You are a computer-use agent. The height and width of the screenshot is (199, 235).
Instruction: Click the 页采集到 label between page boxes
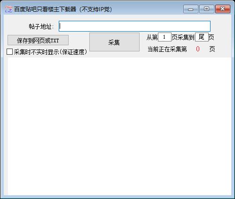point(183,37)
